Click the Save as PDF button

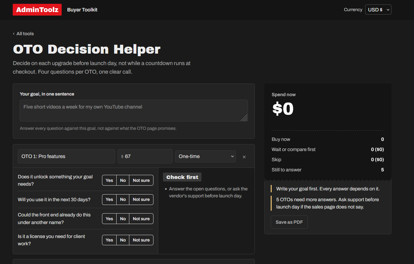click(x=289, y=222)
